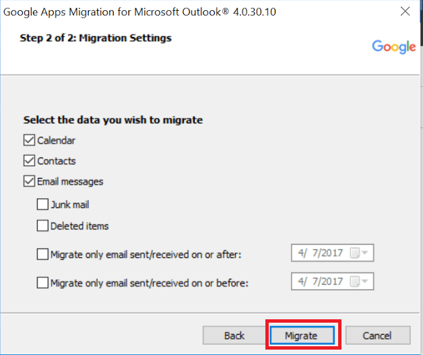Enable 'sent/received on or before' filter

coord(42,282)
